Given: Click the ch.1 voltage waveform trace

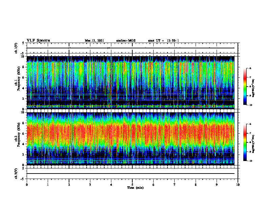Looking at the screenshot, I should [131, 48].
